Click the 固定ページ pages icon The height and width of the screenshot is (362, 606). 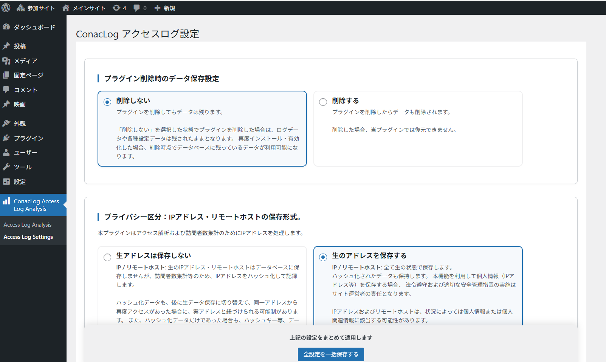(x=6, y=75)
